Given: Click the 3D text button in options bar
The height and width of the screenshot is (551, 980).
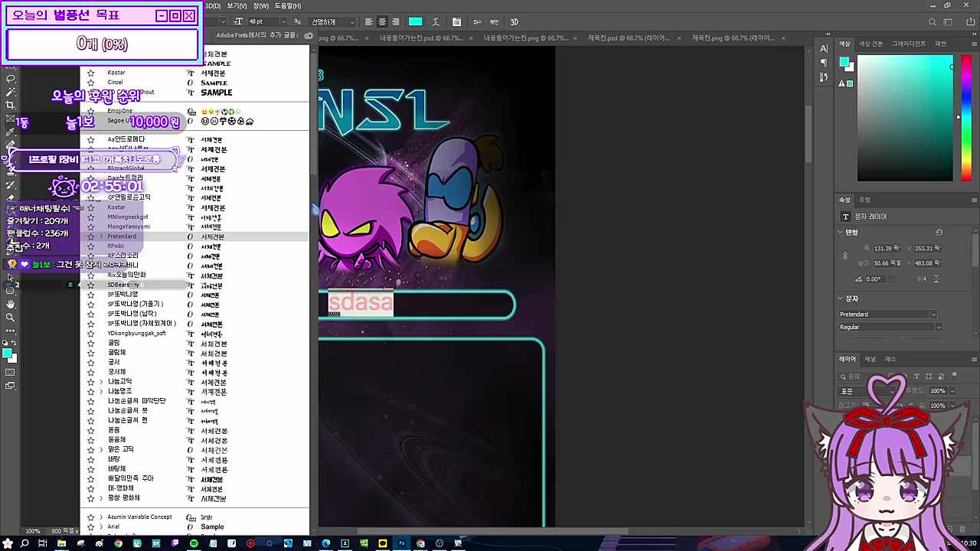Looking at the screenshot, I should coord(514,21).
